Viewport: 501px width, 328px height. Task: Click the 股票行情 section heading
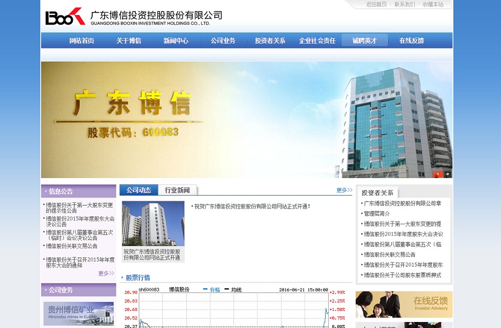(138, 277)
